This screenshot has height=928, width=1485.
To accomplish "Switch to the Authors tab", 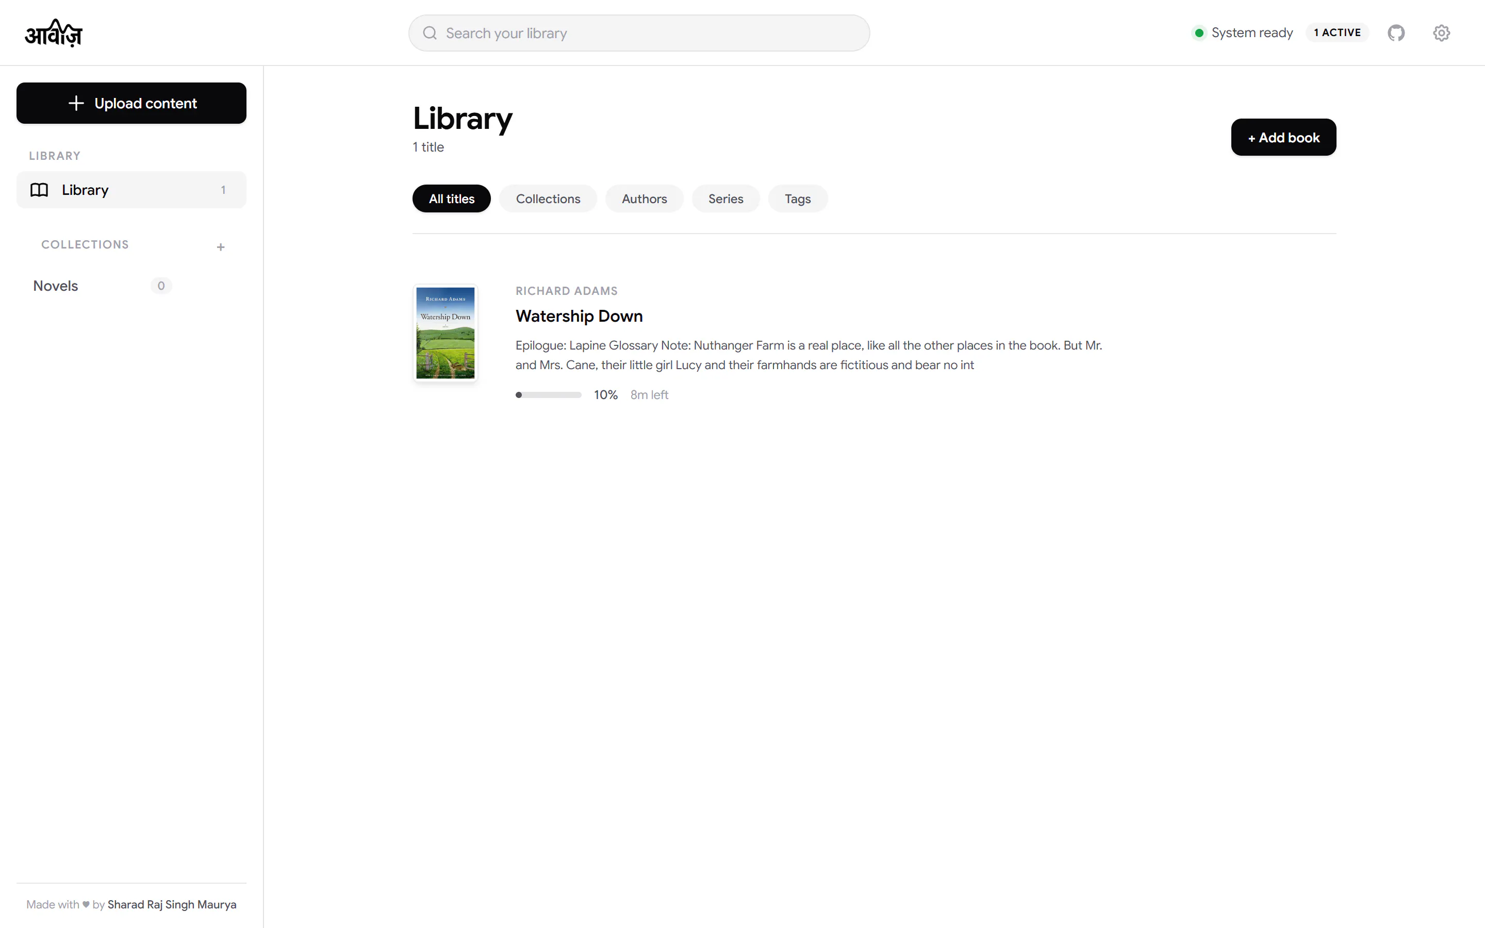I will 643,199.
